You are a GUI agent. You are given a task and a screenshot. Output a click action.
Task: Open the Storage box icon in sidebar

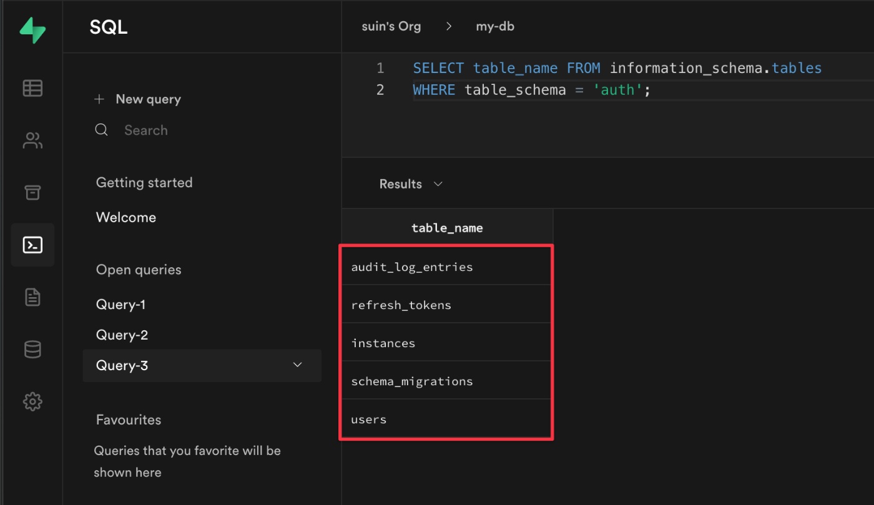[x=32, y=193]
